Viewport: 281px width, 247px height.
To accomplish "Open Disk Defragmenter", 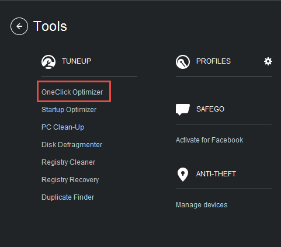I will (72, 145).
